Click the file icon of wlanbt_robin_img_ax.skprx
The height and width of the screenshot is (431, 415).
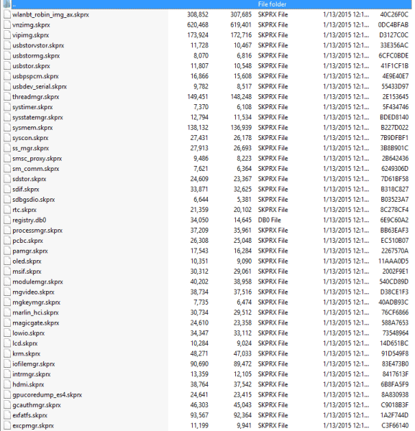click(x=7, y=14)
